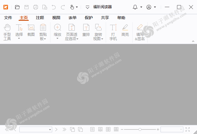Go to the first page
Viewport: 197px width, 134px height.
point(7,129)
